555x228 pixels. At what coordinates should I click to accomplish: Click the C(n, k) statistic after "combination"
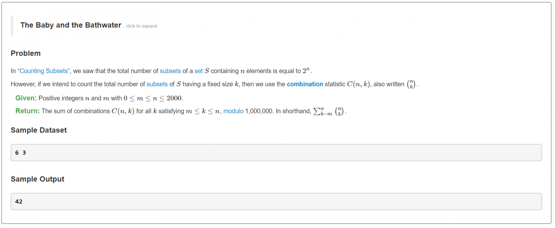coord(359,84)
